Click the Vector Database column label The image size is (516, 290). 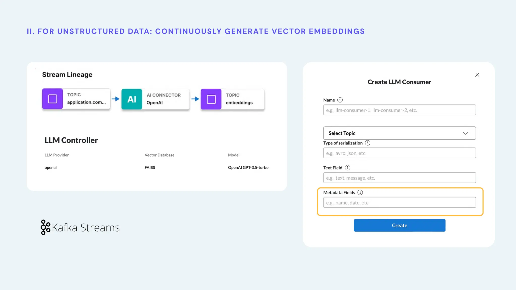point(159,155)
